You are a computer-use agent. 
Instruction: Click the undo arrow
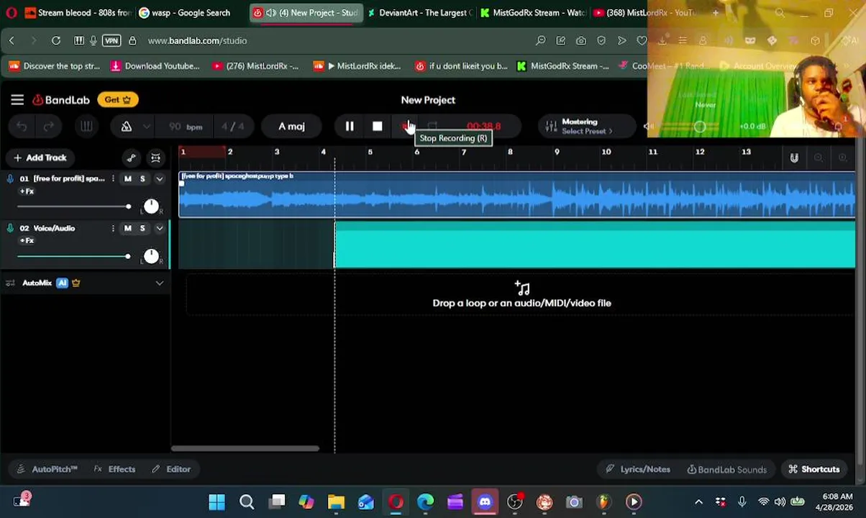22,127
